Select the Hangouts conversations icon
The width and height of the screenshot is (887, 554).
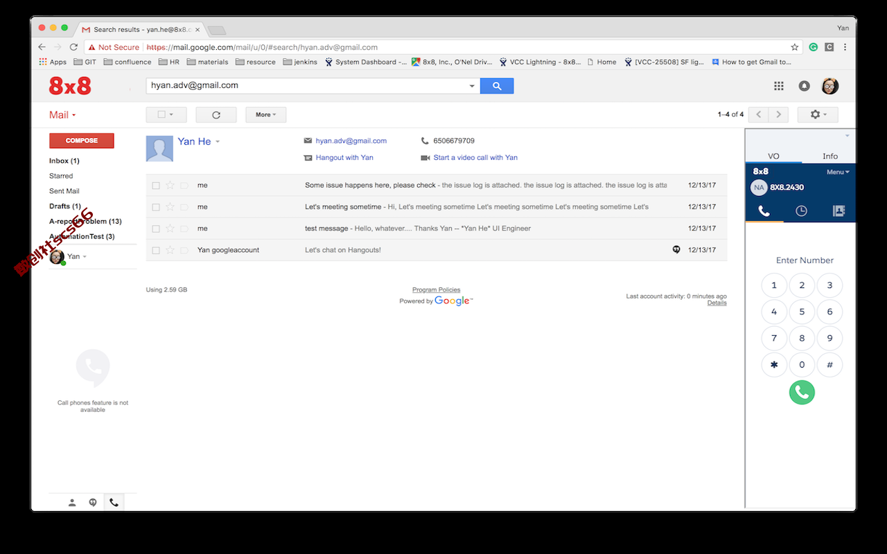pyautogui.click(x=93, y=503)
